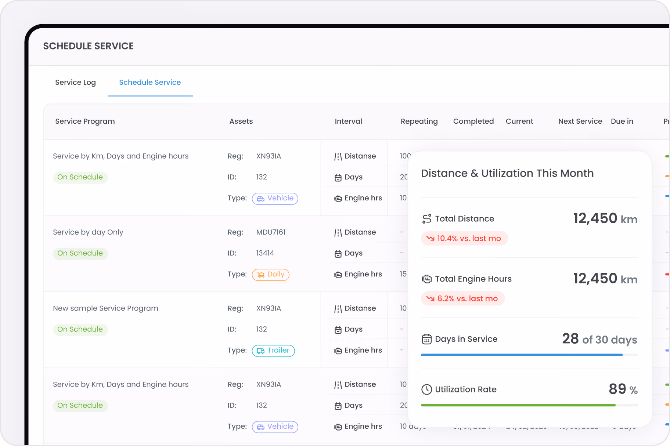Click Distanse road icon in Trailer row
Viewport: 670px width, 446px height.
tap(338, 309)
